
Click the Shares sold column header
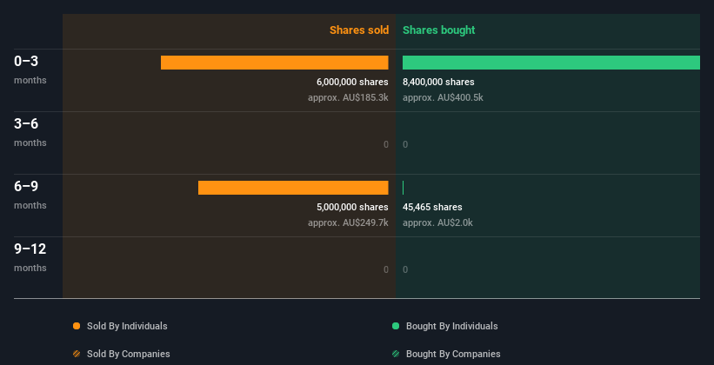click(359, 30)
